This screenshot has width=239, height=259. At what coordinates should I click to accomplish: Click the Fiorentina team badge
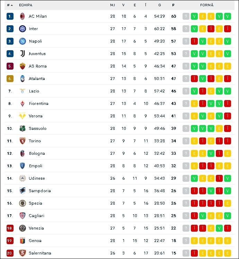click(22, 104)
